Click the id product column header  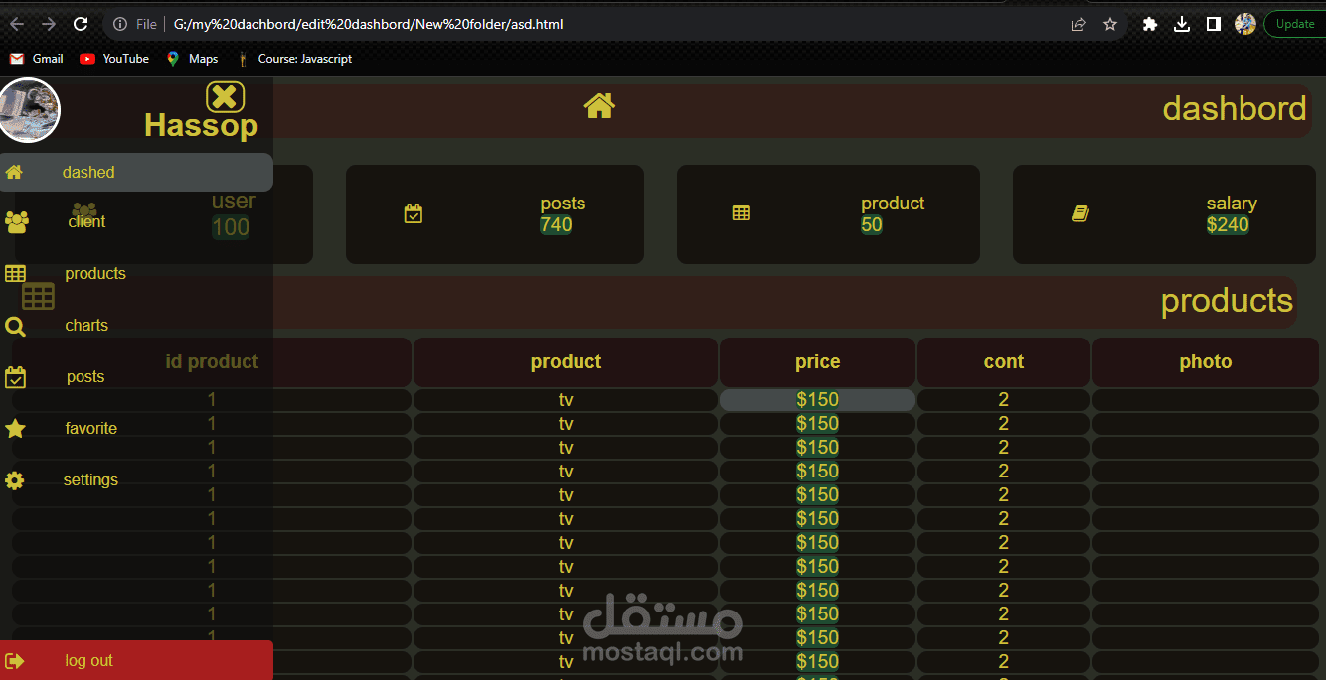pos(212,362)
